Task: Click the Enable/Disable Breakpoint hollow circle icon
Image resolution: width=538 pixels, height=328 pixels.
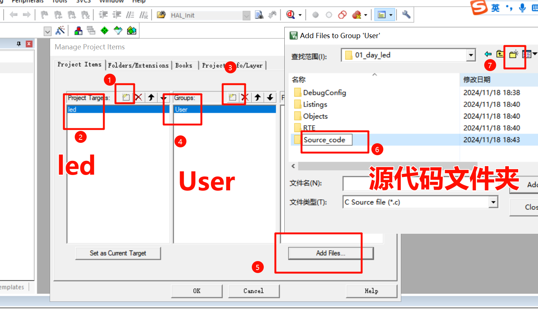Action: pos(329,15)
